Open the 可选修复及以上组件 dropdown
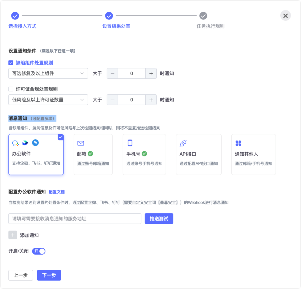Viewport: 301px width, 289px height. pos(48,73)
